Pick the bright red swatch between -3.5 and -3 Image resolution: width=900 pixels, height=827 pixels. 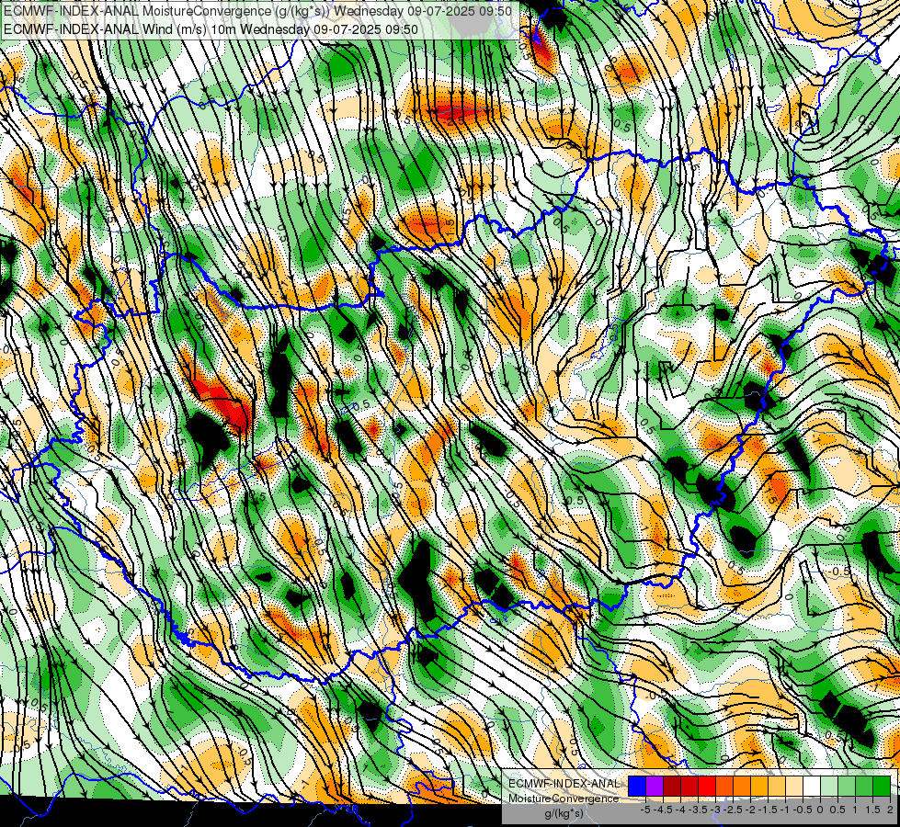pos(707,787)
